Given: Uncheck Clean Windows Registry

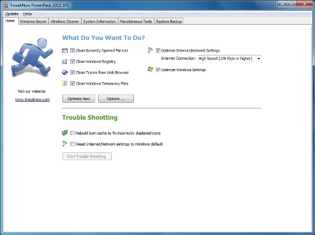Looking at the screenshot, I should point(72,62).
